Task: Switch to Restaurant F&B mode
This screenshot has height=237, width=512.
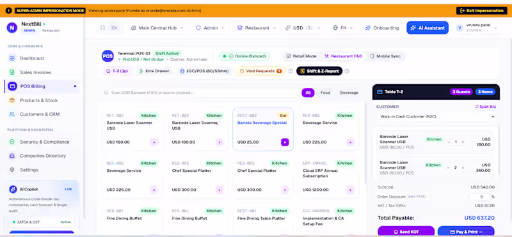Action: point(343,56)
